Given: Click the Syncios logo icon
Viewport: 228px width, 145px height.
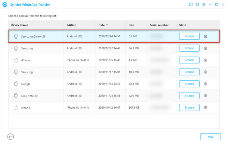Looking at the screenshot, I should [5, 5].
